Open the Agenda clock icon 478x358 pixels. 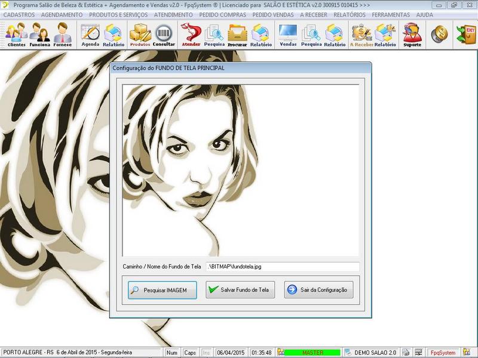(90, 35)
